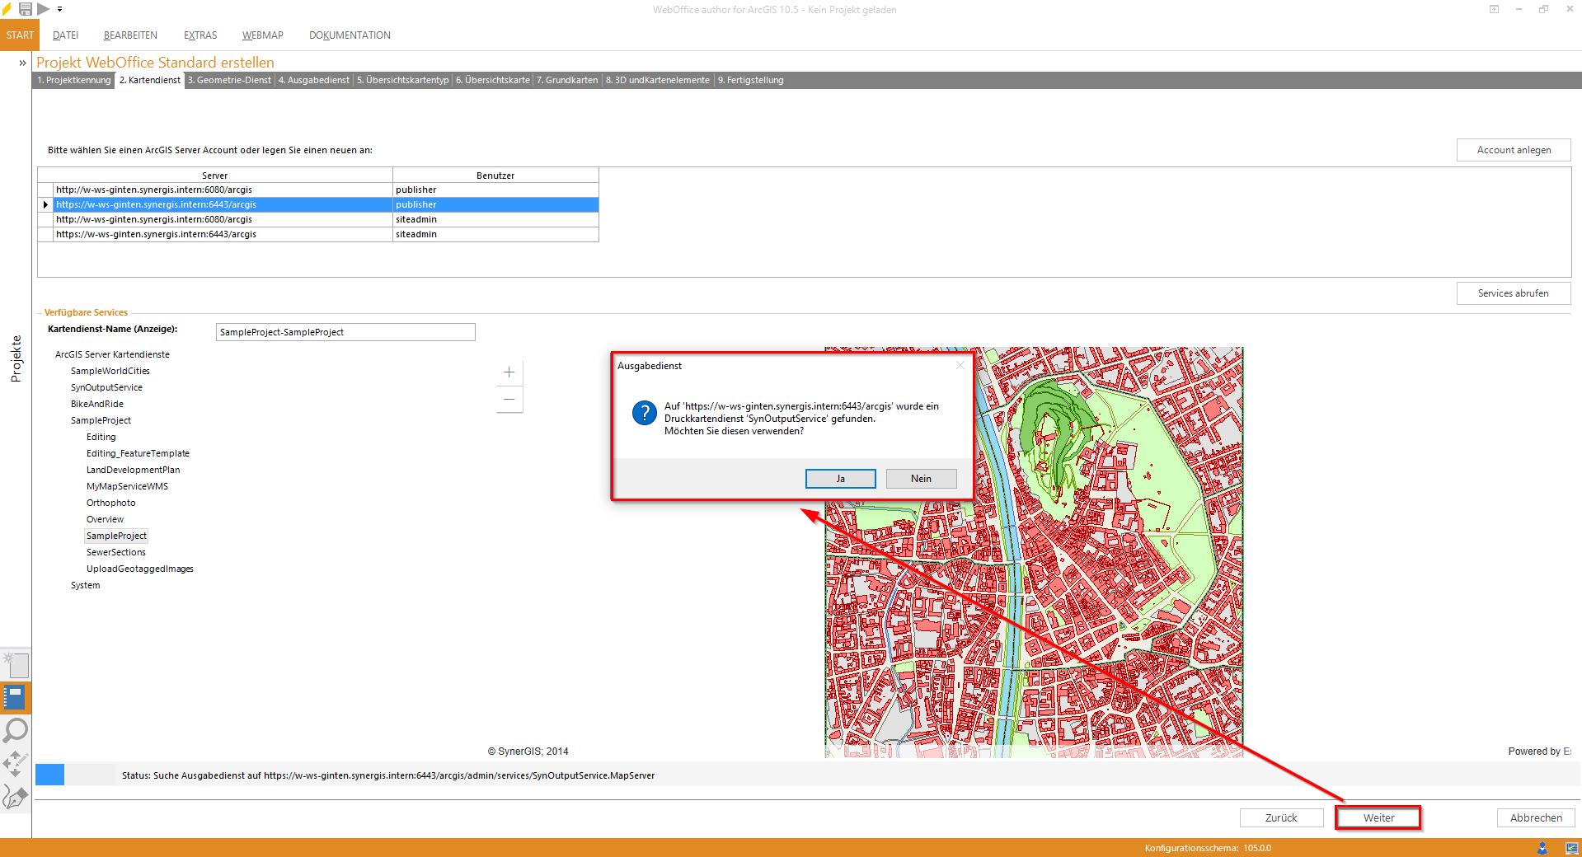This screenshot has height=857, width=1582.
Task: Select the blue notebook sidebar icon
Action: [x=15, y=698]
